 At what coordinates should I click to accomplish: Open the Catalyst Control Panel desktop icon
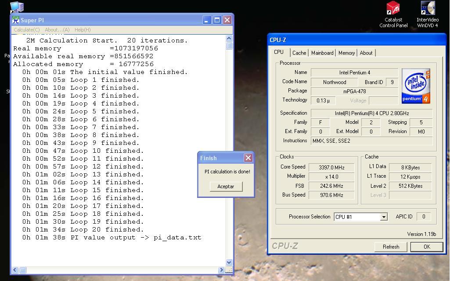click(393, 9)
